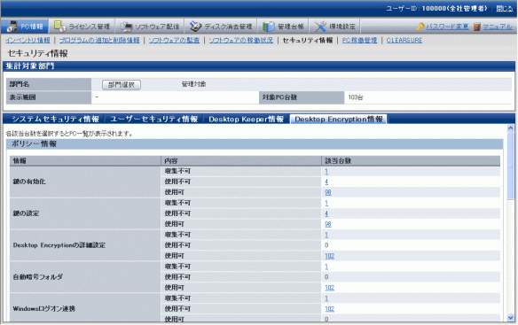518x325 pixels.
Task: Click the 内容 column header
Action: (x=241, y=160)
